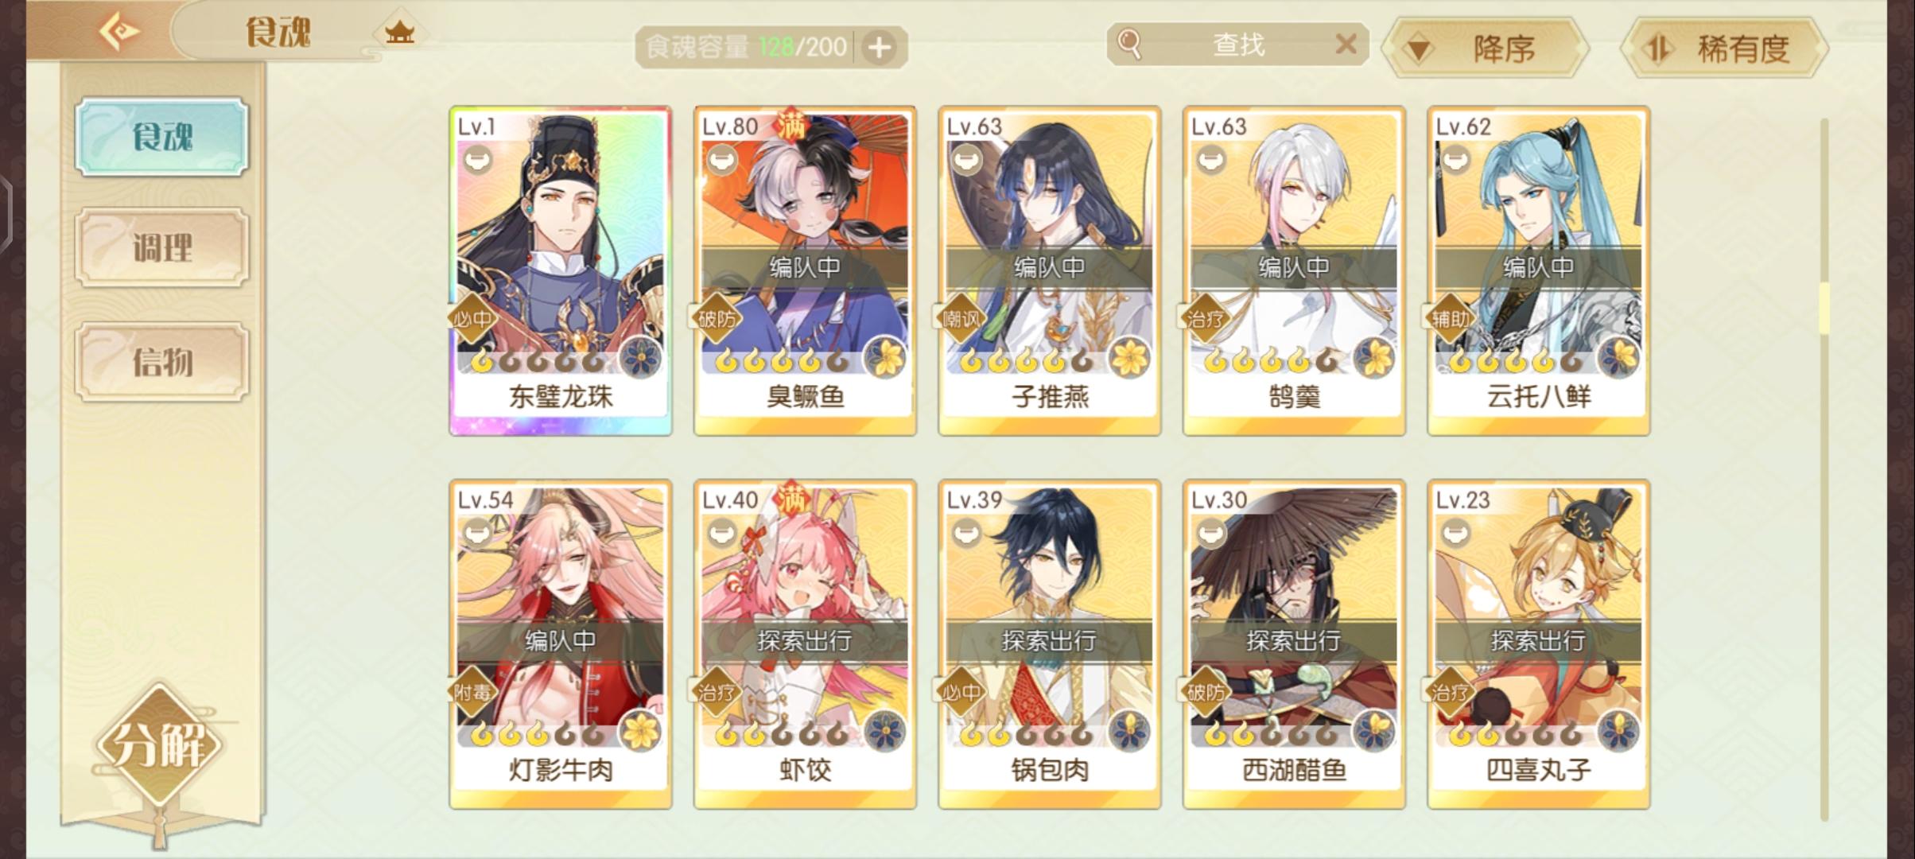Viewport: 1915px width, 859px height.
Task: Switch to the 调理 side tab
Action: click(x=162, y=247)
